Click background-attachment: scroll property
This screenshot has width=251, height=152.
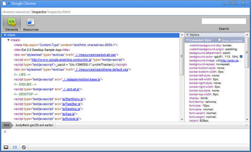(210, 53)
